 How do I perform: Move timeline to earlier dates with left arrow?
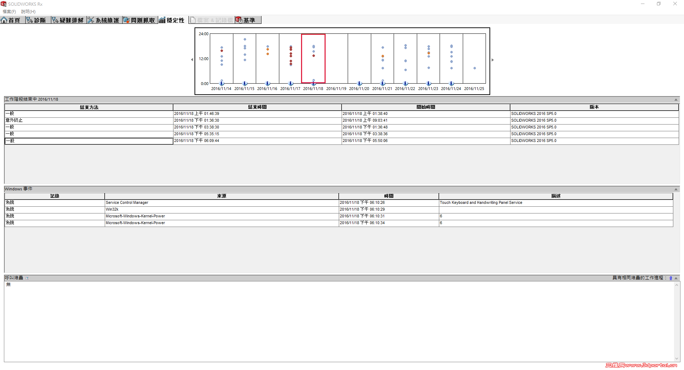[192, 60]
